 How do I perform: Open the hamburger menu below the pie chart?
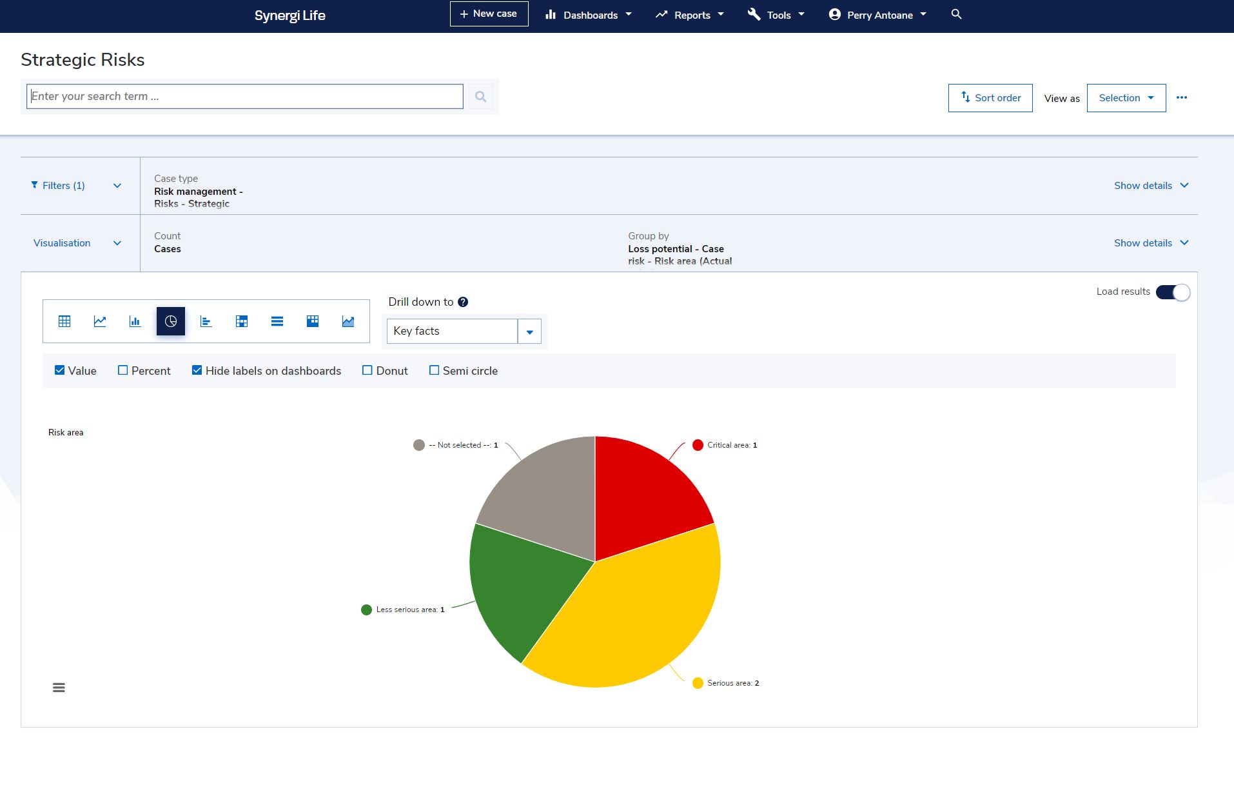pyautogui.click(x=59, y=687)
